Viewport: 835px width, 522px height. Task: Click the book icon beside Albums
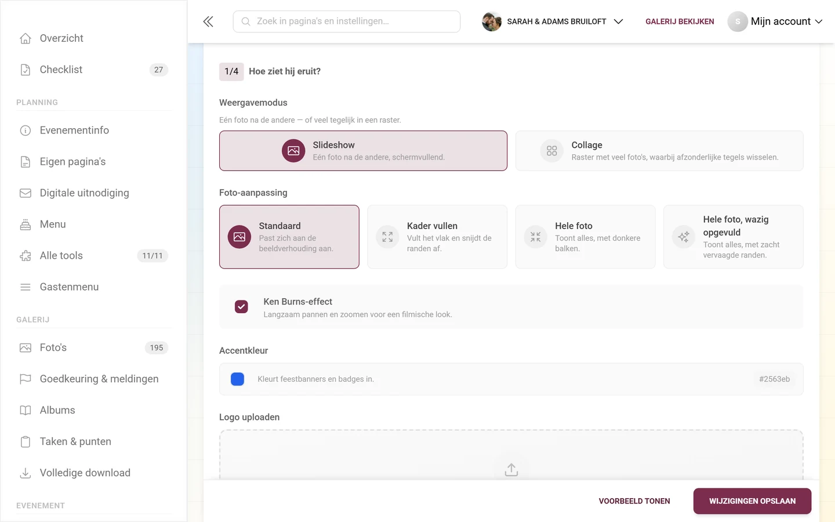pos(26,411)
